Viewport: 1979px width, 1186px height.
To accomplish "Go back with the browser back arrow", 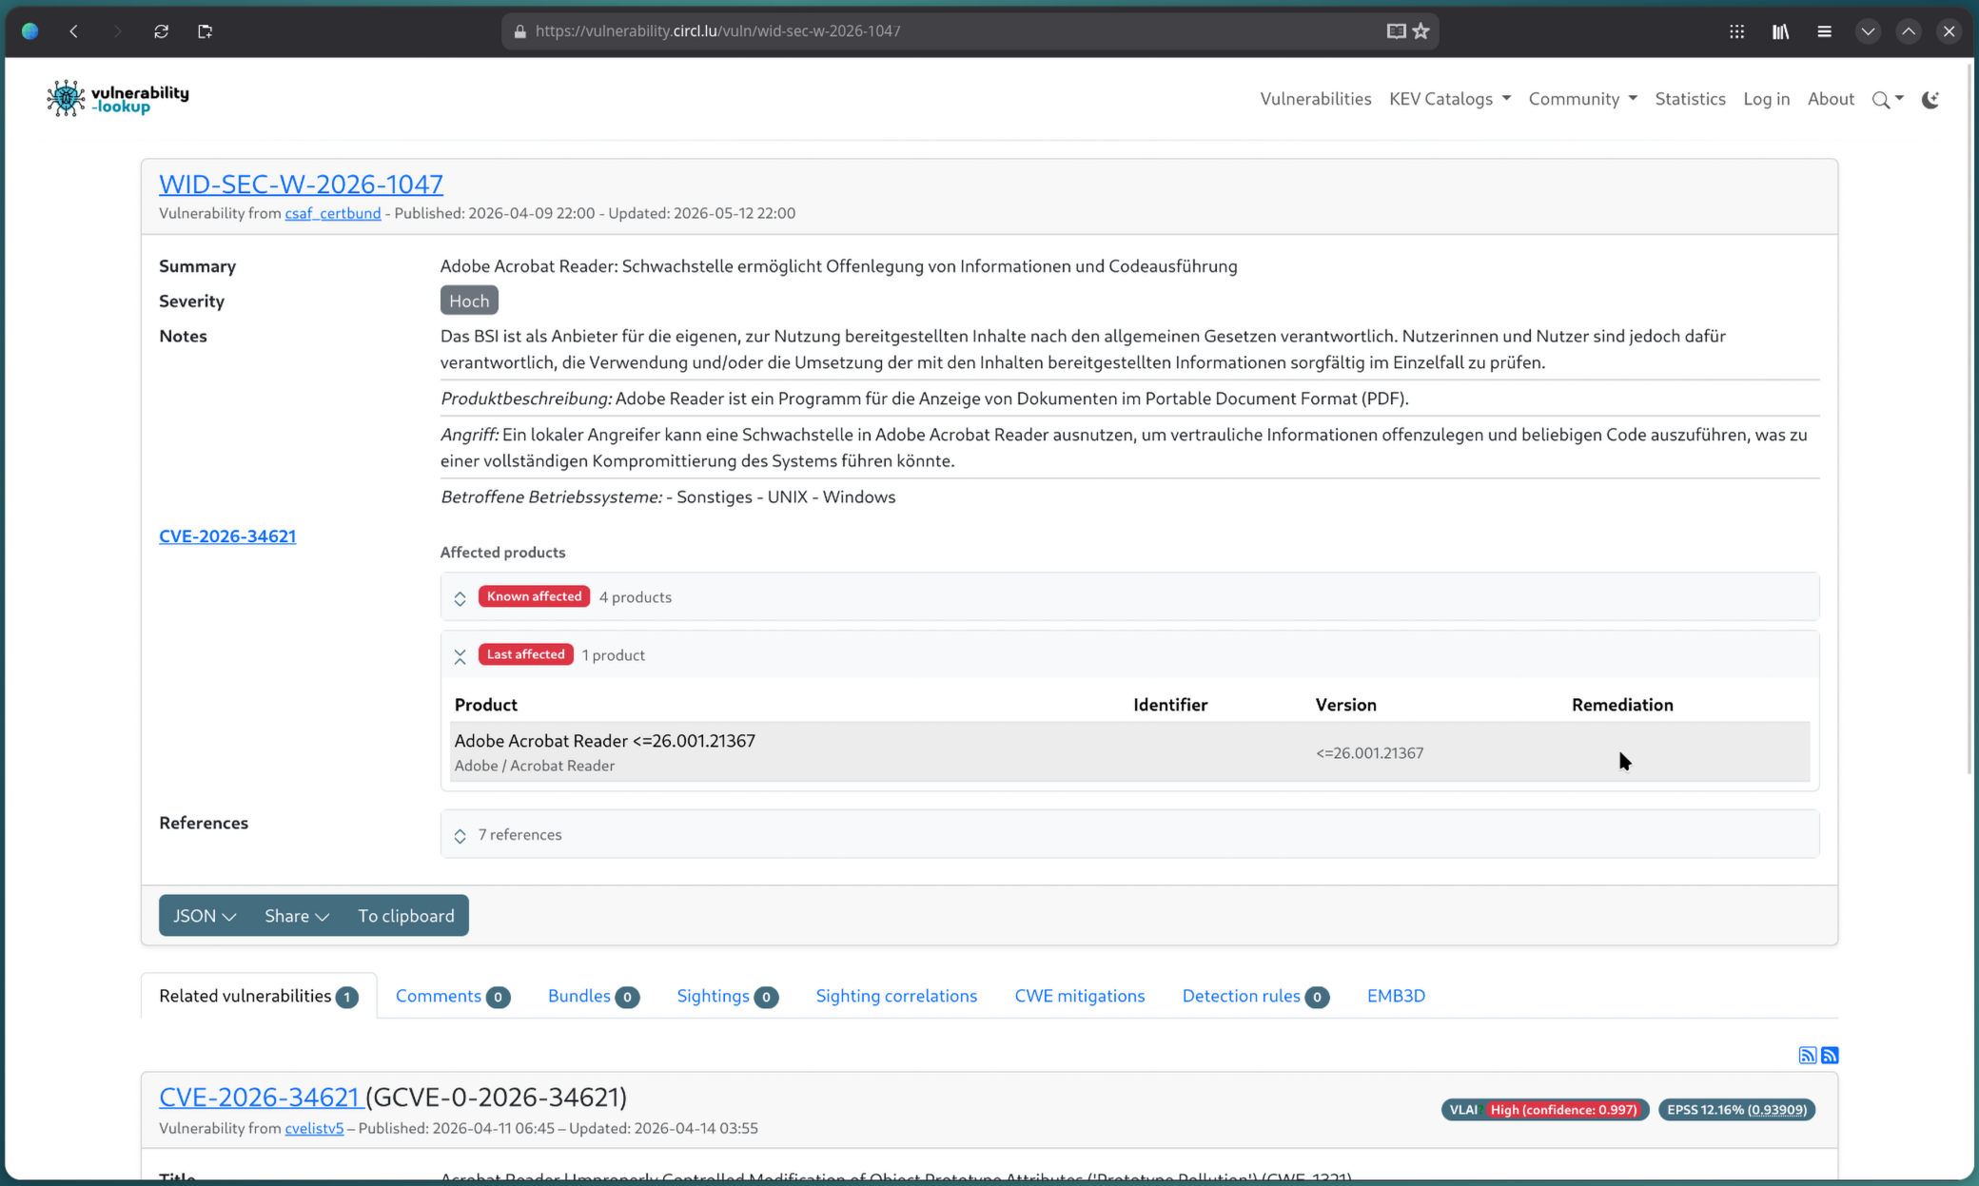I will click(x=73, y=31).
